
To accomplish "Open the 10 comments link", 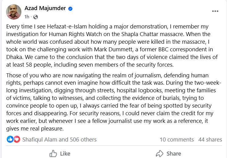I will coord(177,139).
